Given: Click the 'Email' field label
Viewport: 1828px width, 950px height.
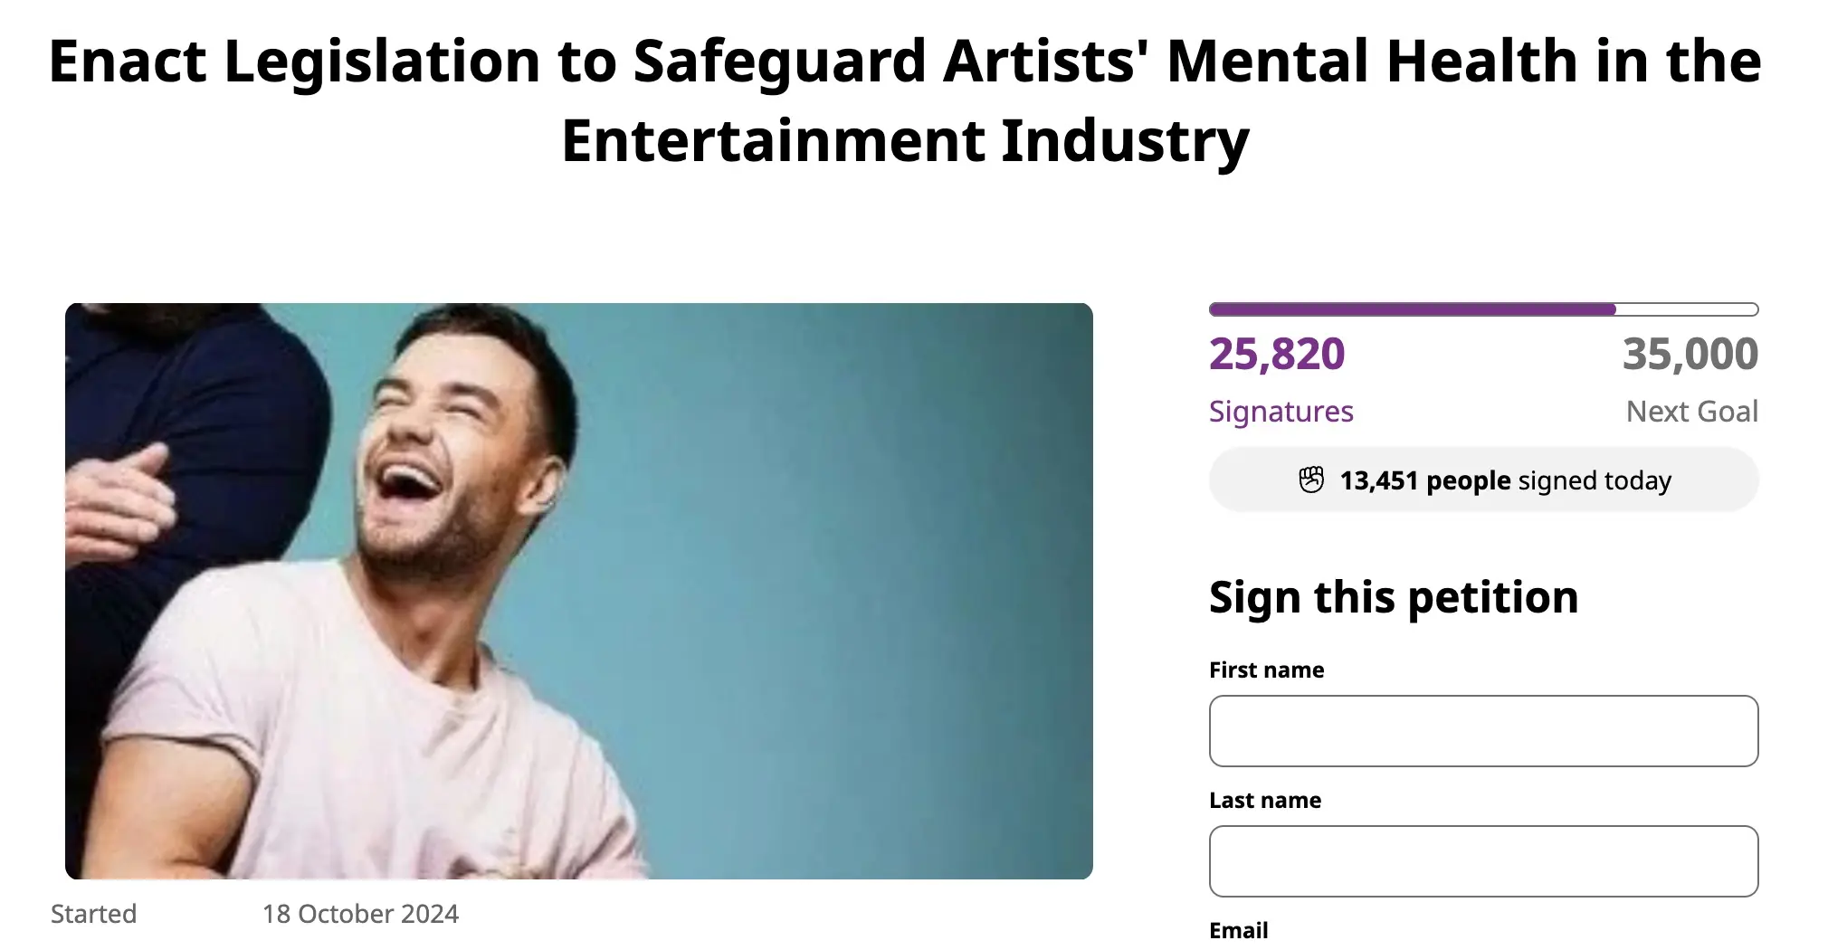Looking at the screenshot, I should point(1238,931).
